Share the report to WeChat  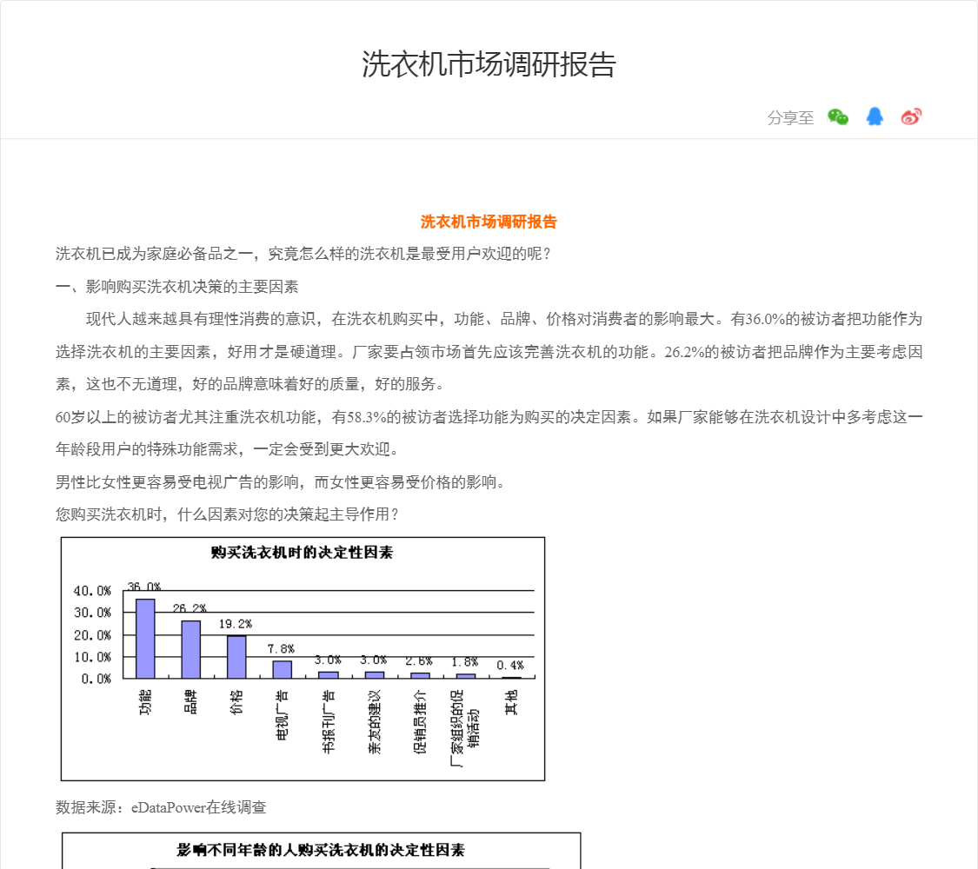click(x=838, y=117)
